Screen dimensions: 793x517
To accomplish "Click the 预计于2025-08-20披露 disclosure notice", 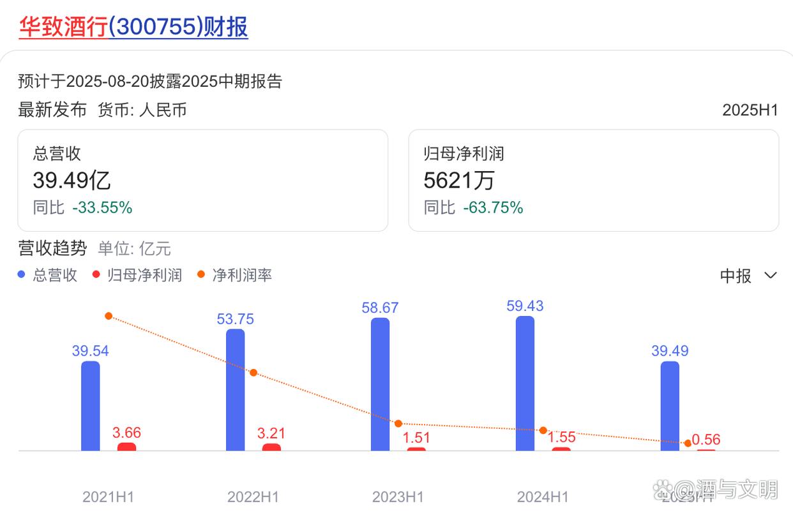I will pos(150,81).
